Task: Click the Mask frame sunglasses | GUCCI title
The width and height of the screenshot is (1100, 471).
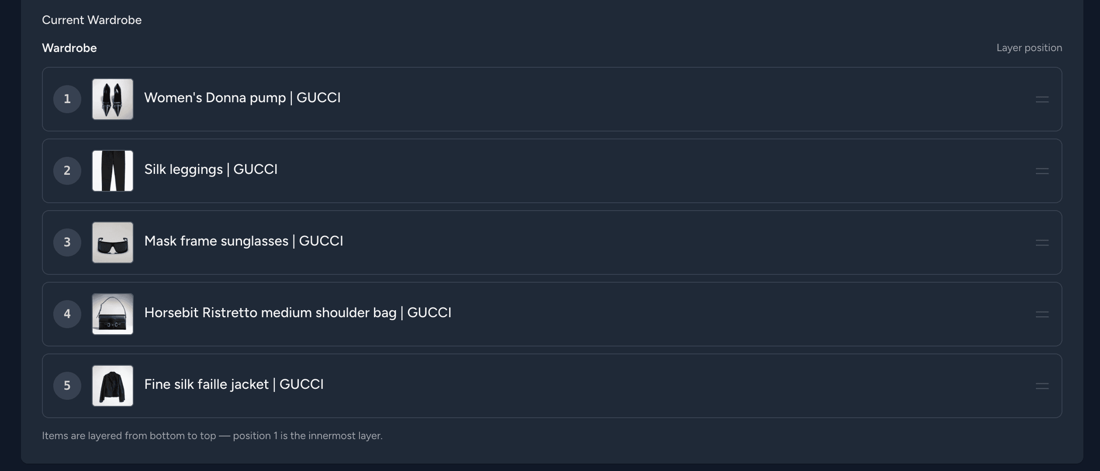Action: (244, 241)
